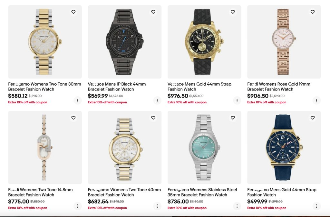This screenshot has width=330, height=217.
Task: Open Ferragamo Womens Stainless Steel 35mm listing title
Action: (x=202, y=192)
